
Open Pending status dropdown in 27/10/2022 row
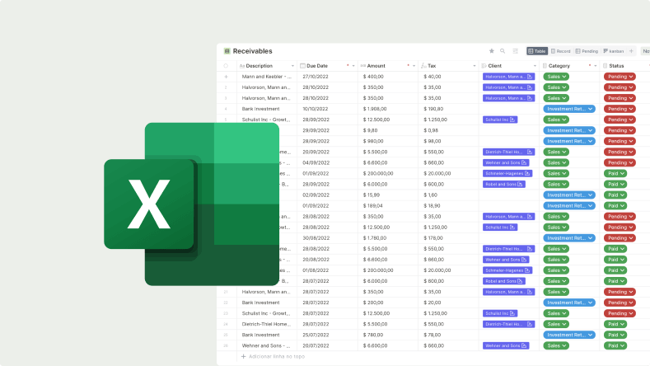point(620,77)
